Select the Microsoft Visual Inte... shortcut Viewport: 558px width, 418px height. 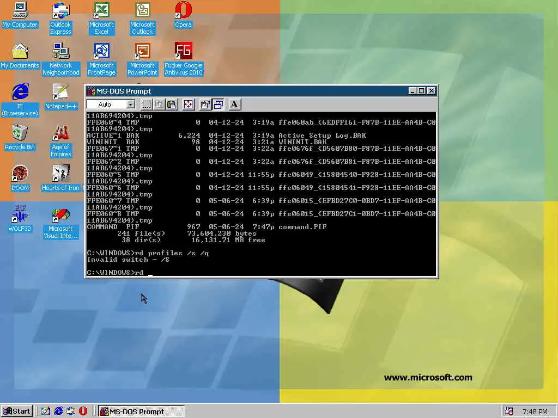[60, 223]
